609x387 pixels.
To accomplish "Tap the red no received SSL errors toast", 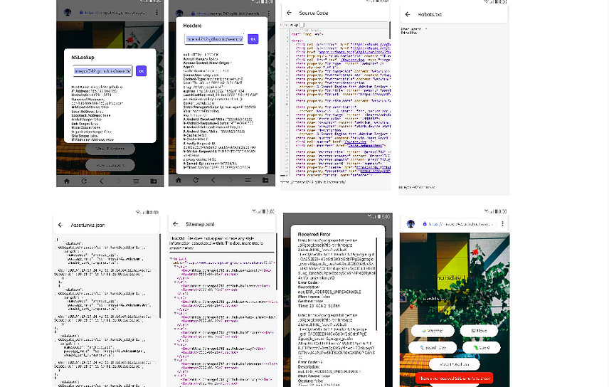I will pos(455,378).
